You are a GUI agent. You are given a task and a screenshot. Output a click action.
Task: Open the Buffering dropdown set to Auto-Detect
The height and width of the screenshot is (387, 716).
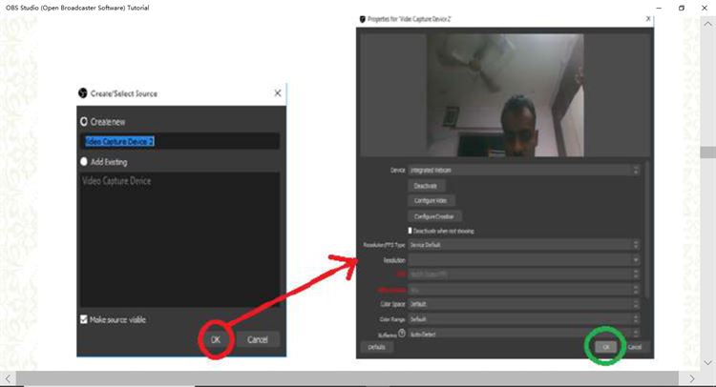(524, 334)
